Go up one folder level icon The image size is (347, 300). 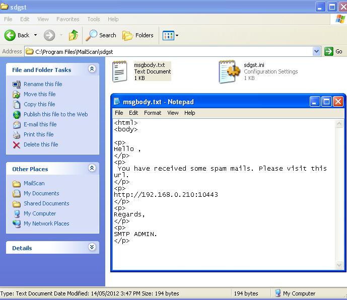pyautogui.click(x=74, y=35)
